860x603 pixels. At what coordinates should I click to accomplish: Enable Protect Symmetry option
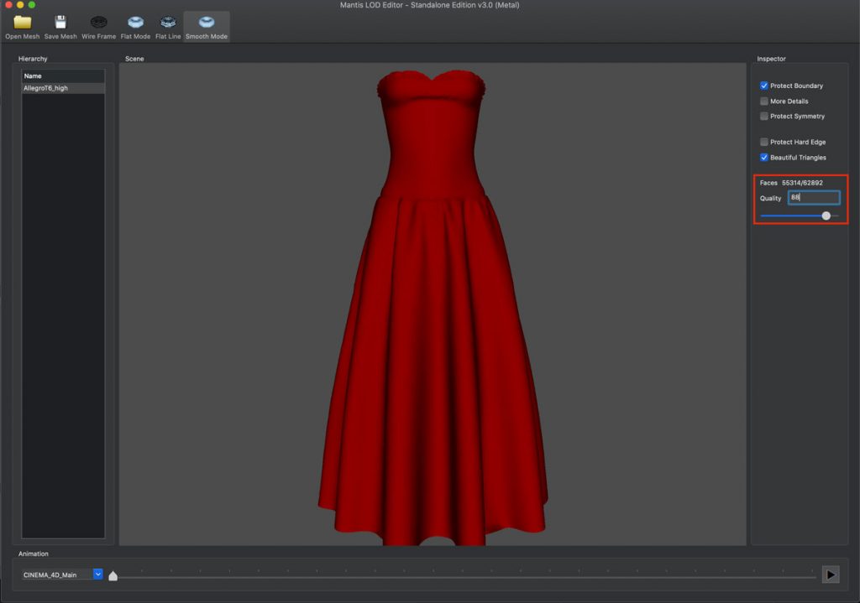pyautogui.click(x=764, y=116)
